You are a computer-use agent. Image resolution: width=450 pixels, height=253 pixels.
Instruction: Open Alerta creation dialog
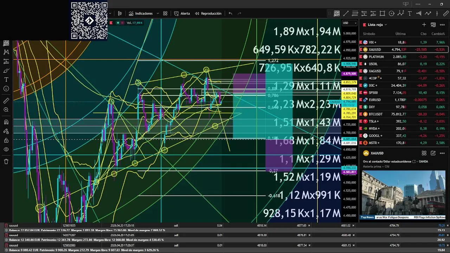(182, 13)
